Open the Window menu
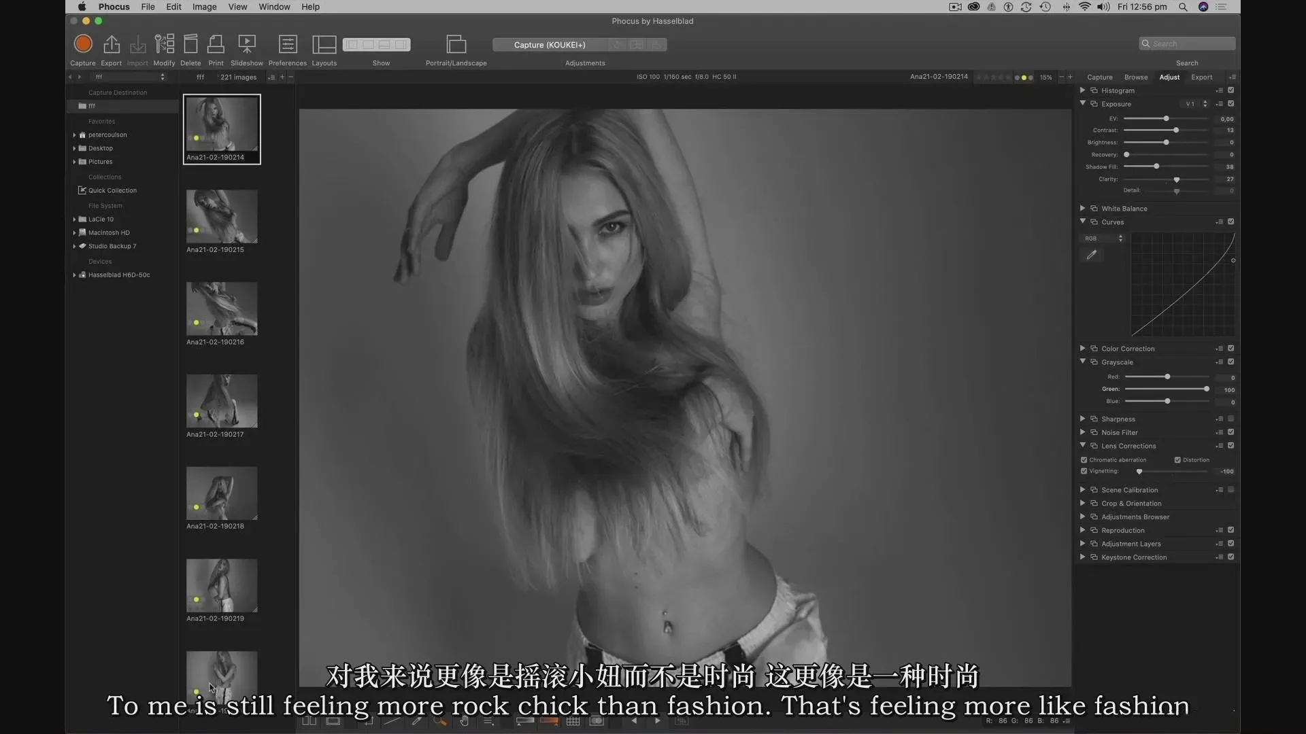 [274, 7]
